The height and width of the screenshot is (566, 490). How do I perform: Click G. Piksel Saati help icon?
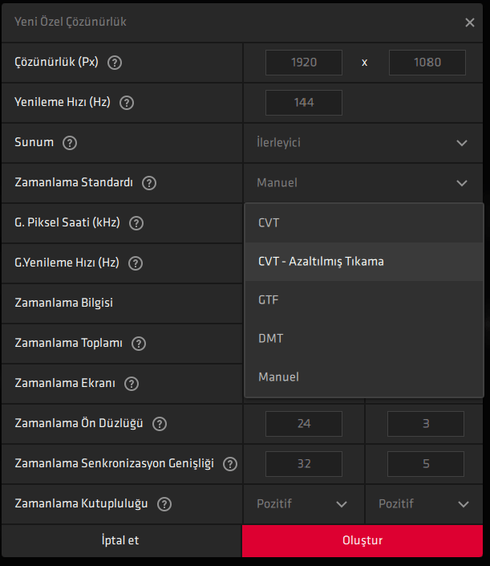tap(136, 223)
